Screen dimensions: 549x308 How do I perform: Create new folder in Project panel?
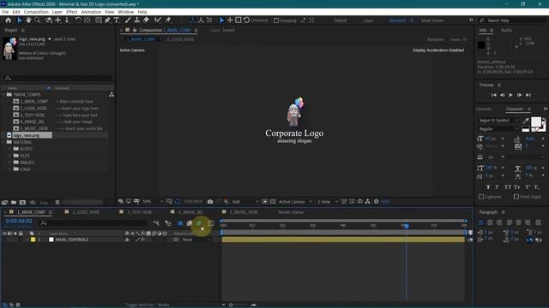pos(14,202)
